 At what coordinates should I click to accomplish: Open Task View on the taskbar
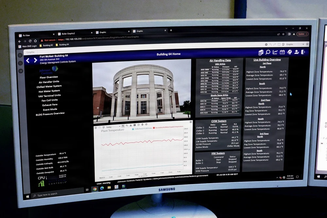87,190
